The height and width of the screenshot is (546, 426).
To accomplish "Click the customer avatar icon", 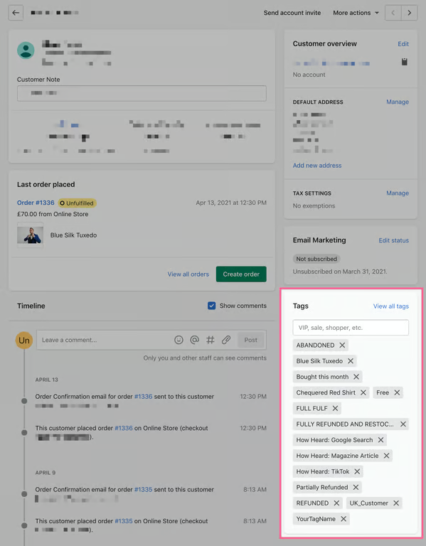I will 26,50.
